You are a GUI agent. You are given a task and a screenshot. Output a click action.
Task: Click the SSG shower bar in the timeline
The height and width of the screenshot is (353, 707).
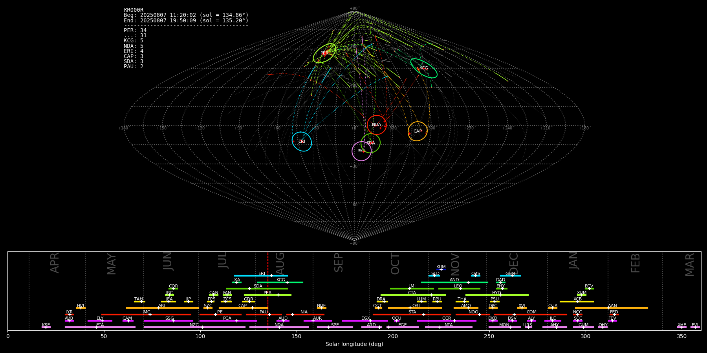point(168,321)
